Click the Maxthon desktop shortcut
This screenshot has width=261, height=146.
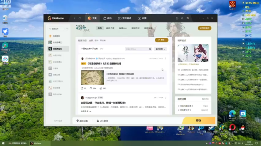[x=243, y=115]
